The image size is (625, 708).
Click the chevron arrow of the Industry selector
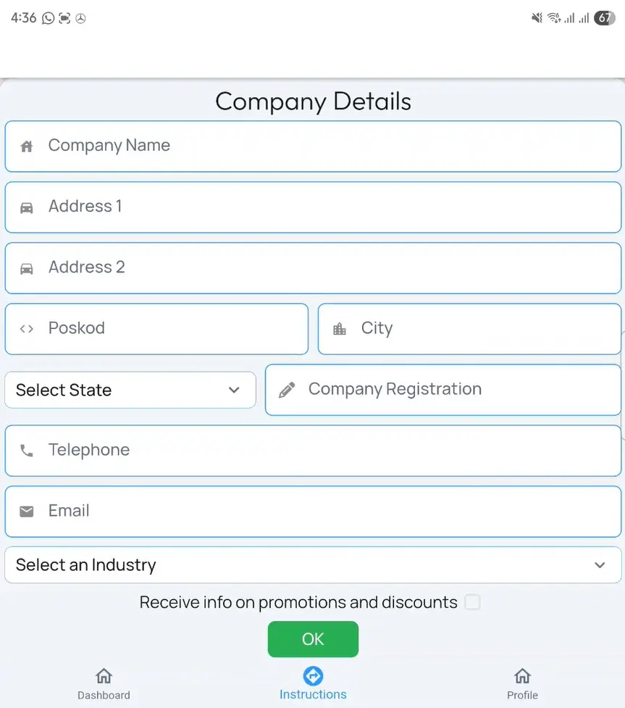pos(600,565)
